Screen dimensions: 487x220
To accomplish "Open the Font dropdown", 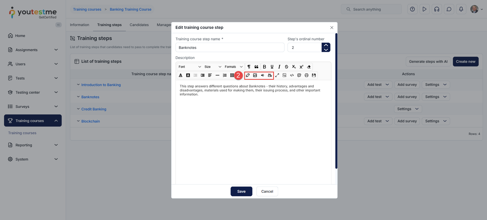I will pos(190,67).
